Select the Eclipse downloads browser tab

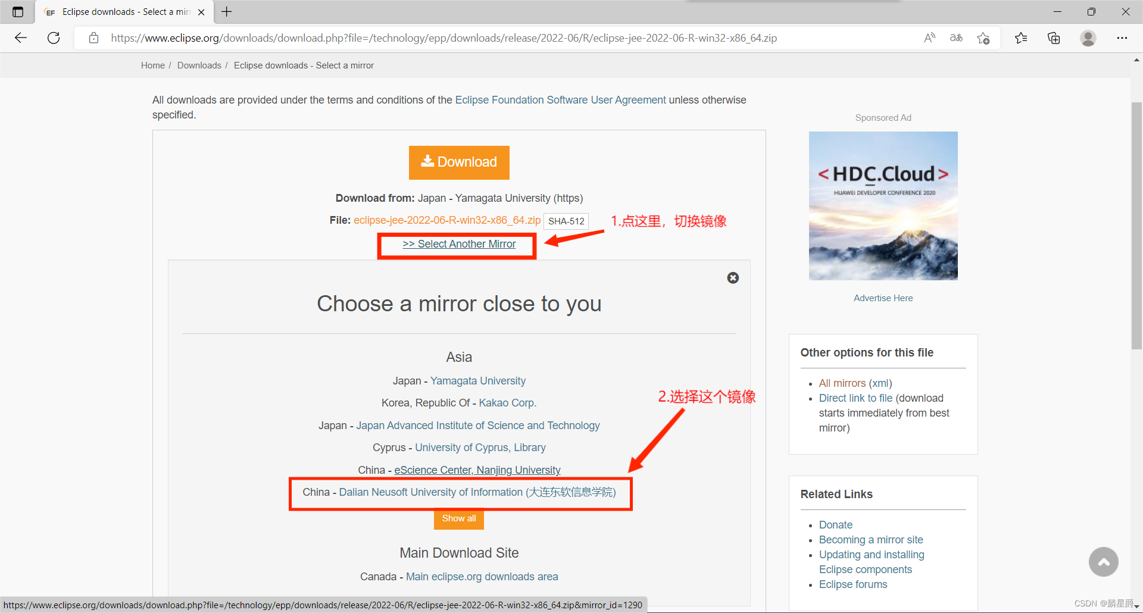tap(125, 12)
